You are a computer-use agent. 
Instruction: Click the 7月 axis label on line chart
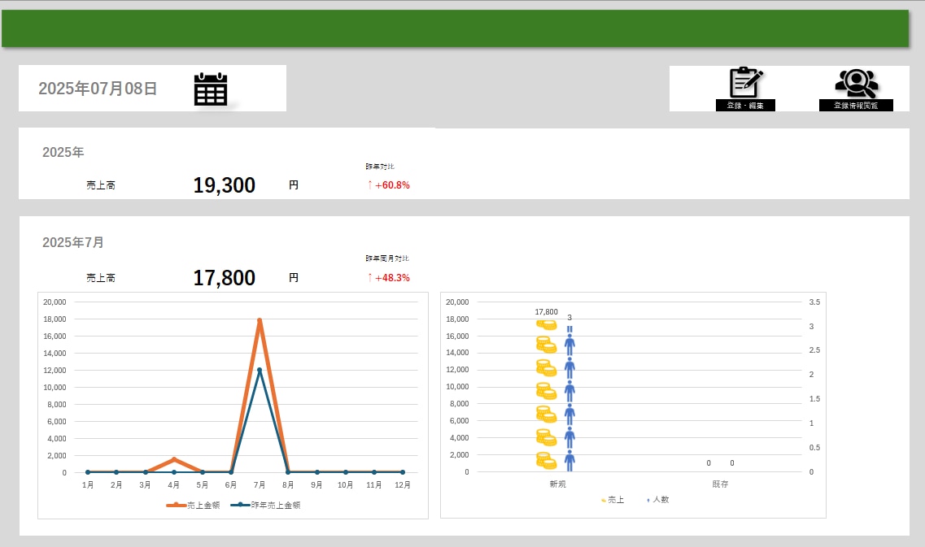coord(260,485)
